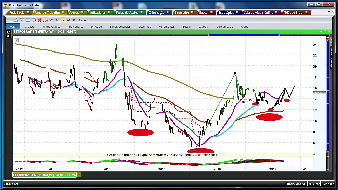338x190 pixels.
Task: Click the square button on Simulador tab
Action: click(x=192, y=12)
